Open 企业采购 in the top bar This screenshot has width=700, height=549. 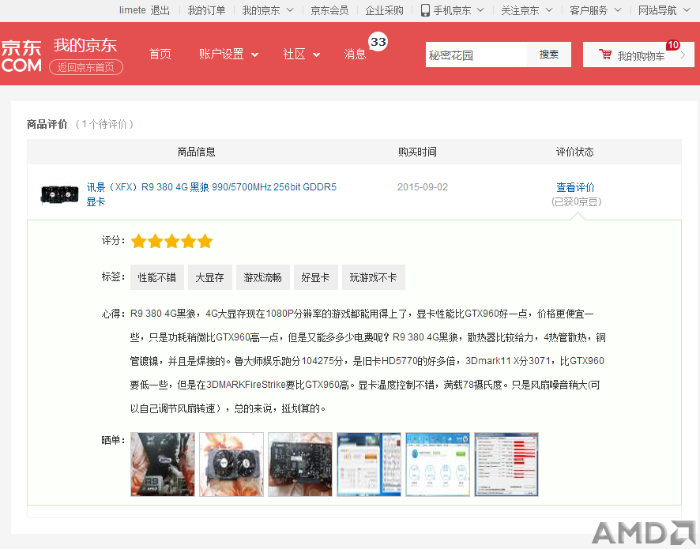pyautogui.click(x=384, y=10)
